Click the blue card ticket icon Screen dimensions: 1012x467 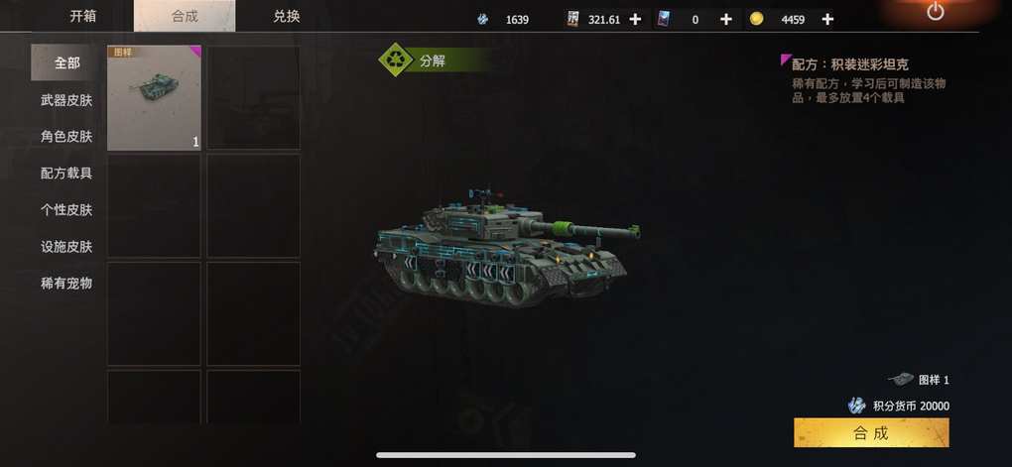[x=663, y=19]
